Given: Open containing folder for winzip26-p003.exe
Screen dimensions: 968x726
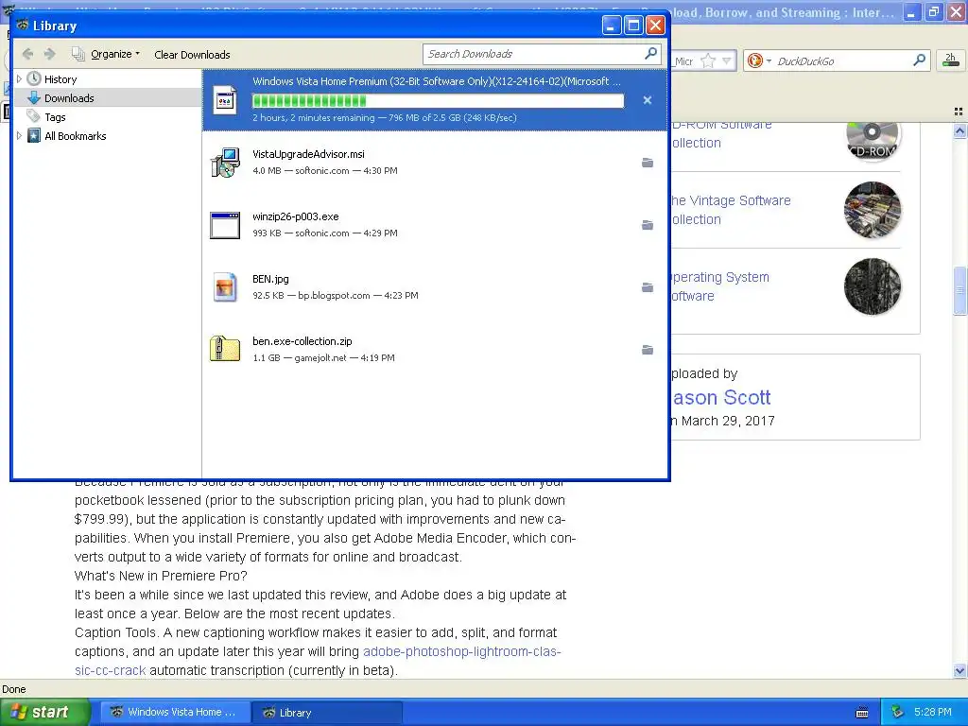Looking at the screenshot, I should pos(647,225).
